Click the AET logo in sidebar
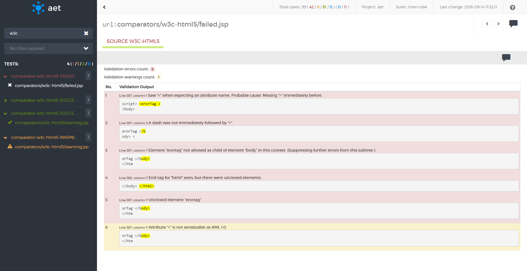The height and width of the screenshot is (271, 527). pos(47,8)
